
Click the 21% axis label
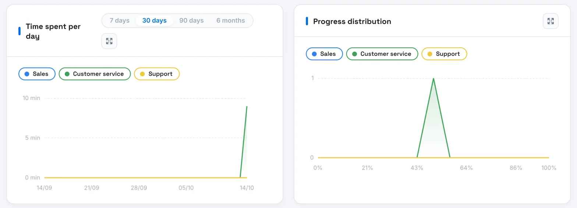367,168
